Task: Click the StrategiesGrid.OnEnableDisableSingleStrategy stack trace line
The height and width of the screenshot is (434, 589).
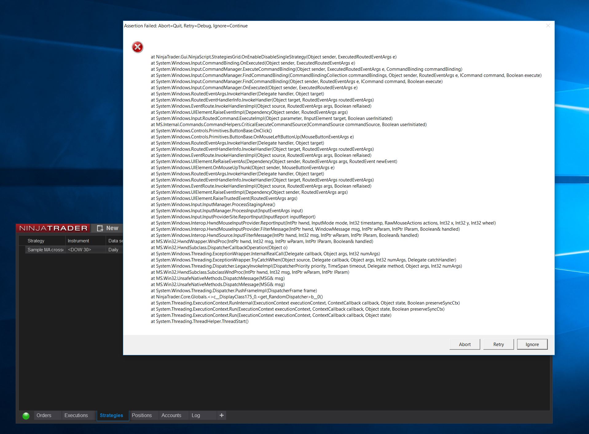Action: [273, 57]
